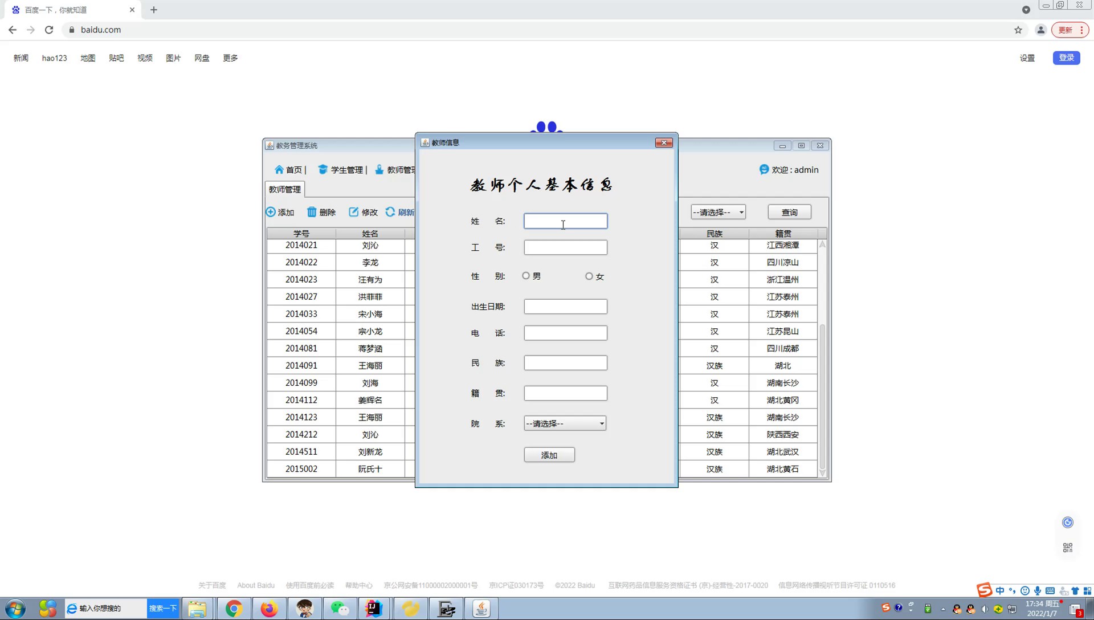Screen dimensions: 1094x620
Task: Bookmark this page with the star icon
Action: [1018, 30]
